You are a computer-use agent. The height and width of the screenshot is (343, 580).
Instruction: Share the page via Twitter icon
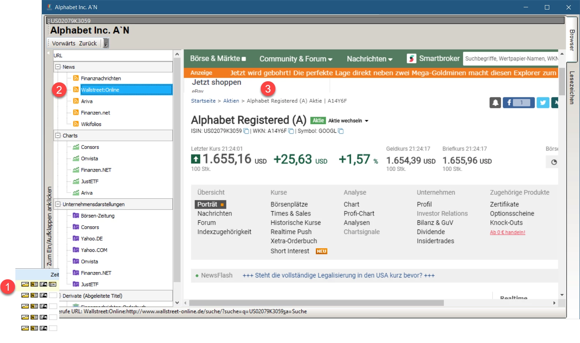(x=543, y=103)
